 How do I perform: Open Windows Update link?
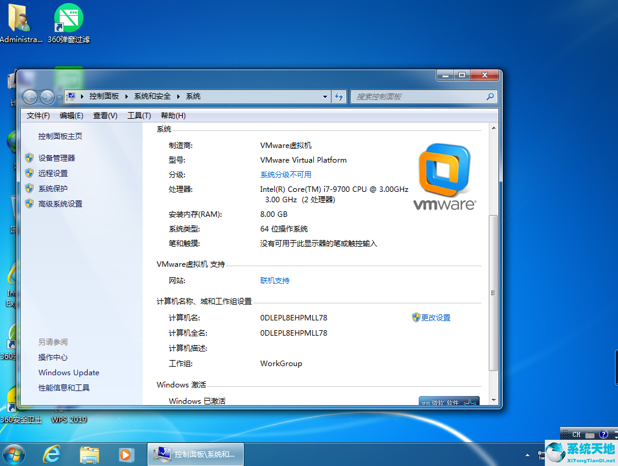point(69,373)
